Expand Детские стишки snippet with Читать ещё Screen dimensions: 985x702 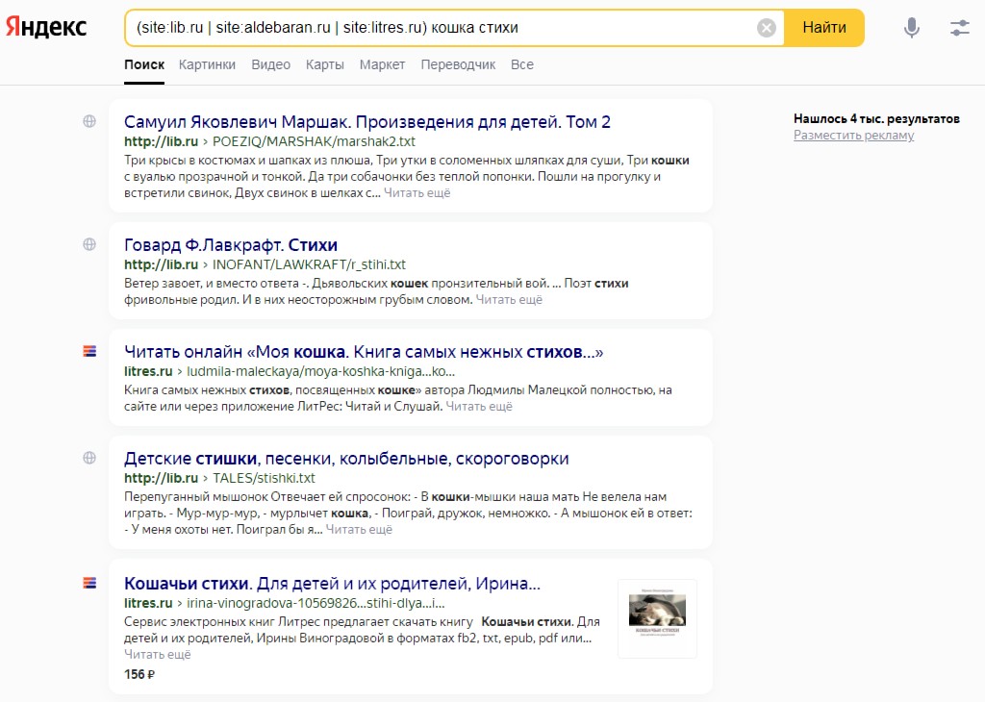click(359, 530)
